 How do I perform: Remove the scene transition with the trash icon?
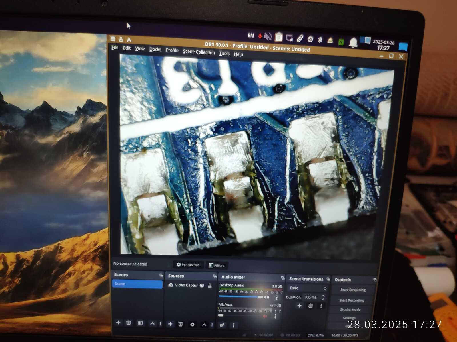tap(310, 306)
